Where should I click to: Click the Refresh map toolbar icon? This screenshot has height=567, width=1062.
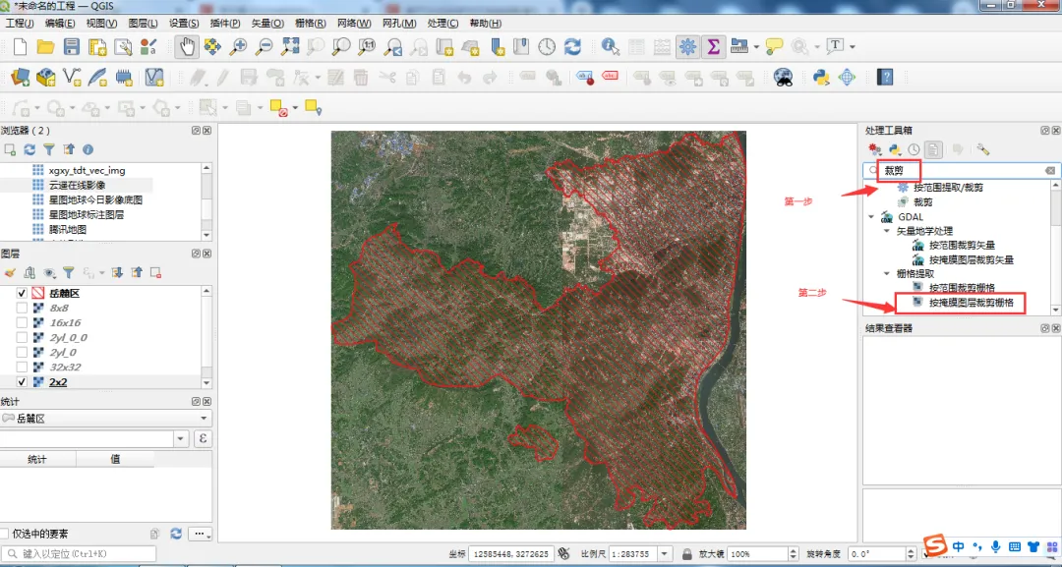pos(573,47)
